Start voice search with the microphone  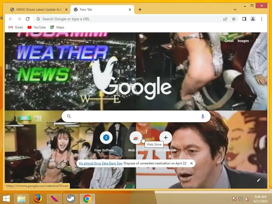coord(203,116)
